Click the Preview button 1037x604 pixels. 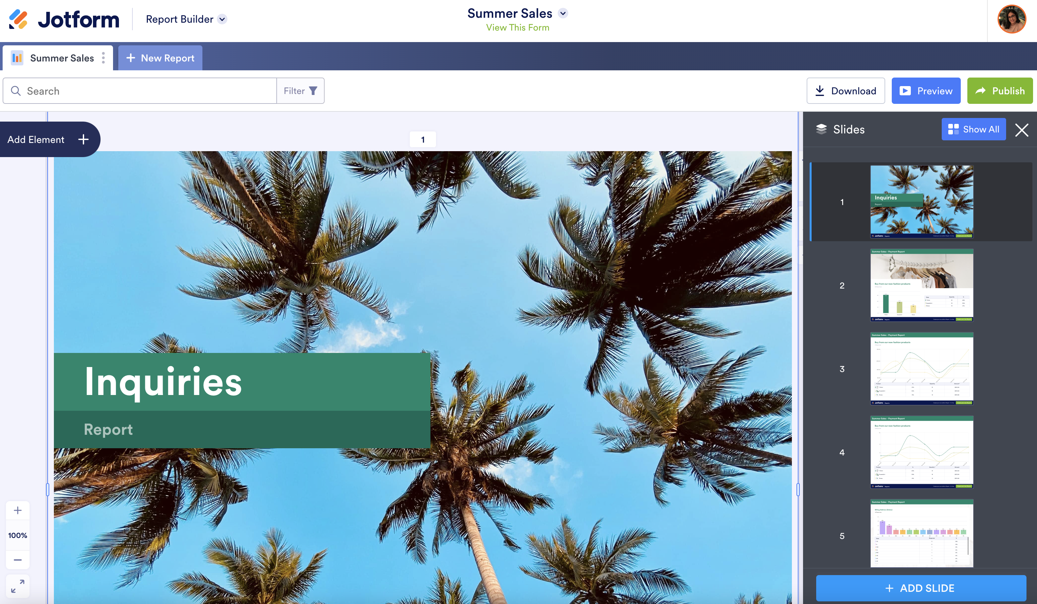click(926, 91)
